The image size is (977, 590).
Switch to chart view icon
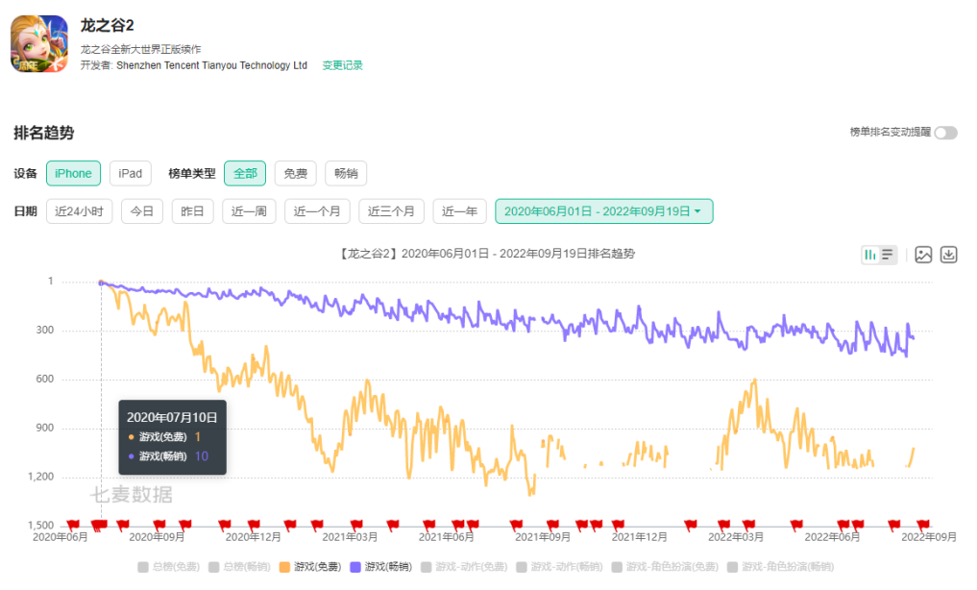[870, 255]
